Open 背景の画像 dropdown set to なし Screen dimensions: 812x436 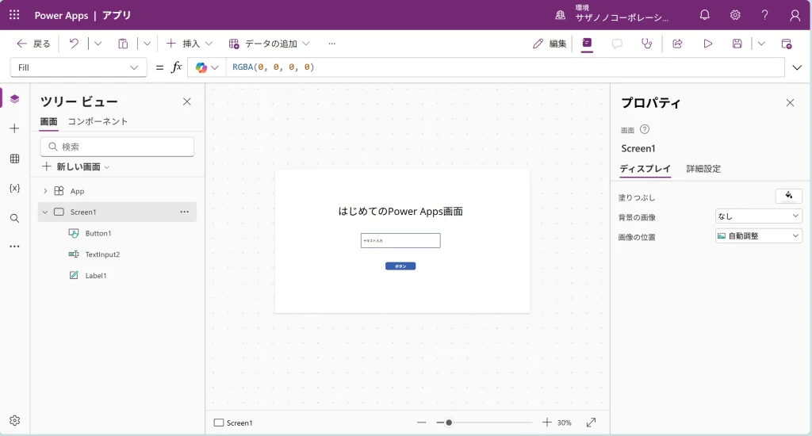(x=758, y=216)
